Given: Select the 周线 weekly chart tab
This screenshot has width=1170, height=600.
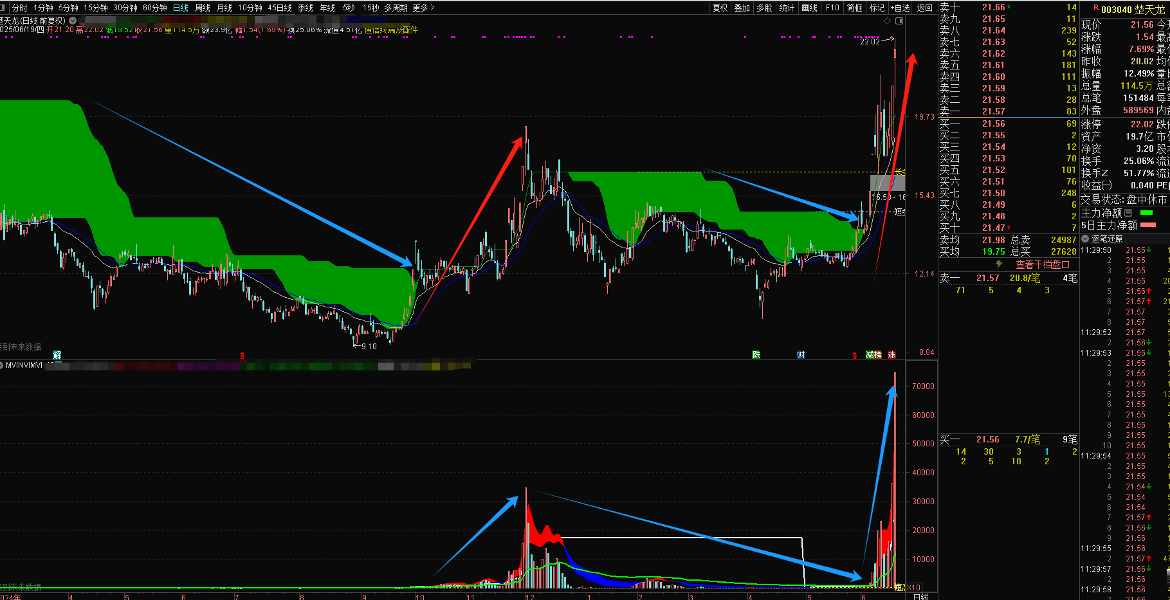Looking at the screenshot, I should point(203,8).
